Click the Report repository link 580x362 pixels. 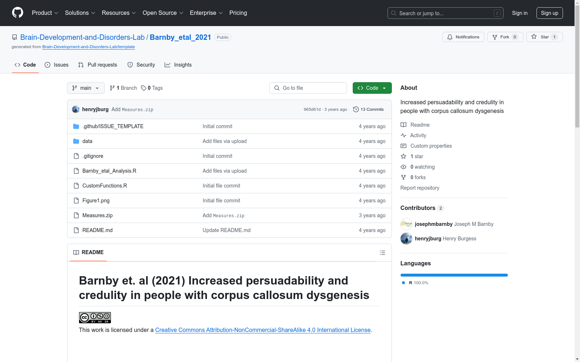[x=420, y=188]
